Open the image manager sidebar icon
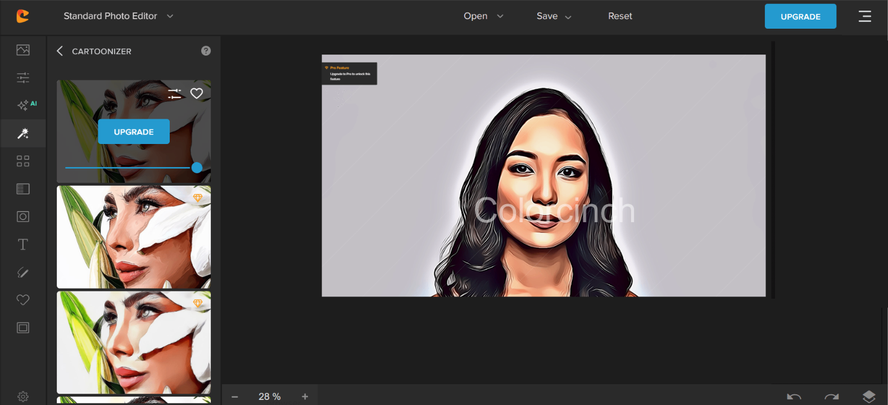Image resolution: width=888 pixels, height=405 pixels. pos(23,50)
